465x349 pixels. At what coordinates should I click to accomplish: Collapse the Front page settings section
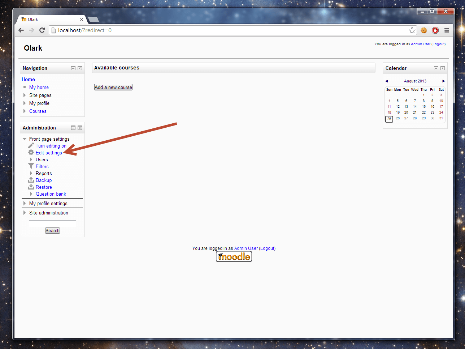[x=25, y=139]
